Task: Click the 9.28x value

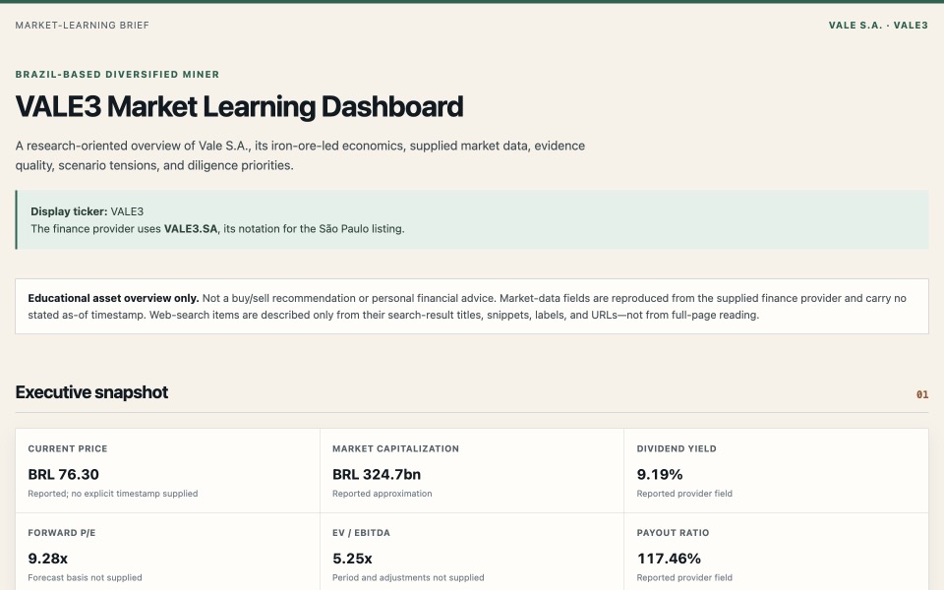Action: tap(47, 559)
